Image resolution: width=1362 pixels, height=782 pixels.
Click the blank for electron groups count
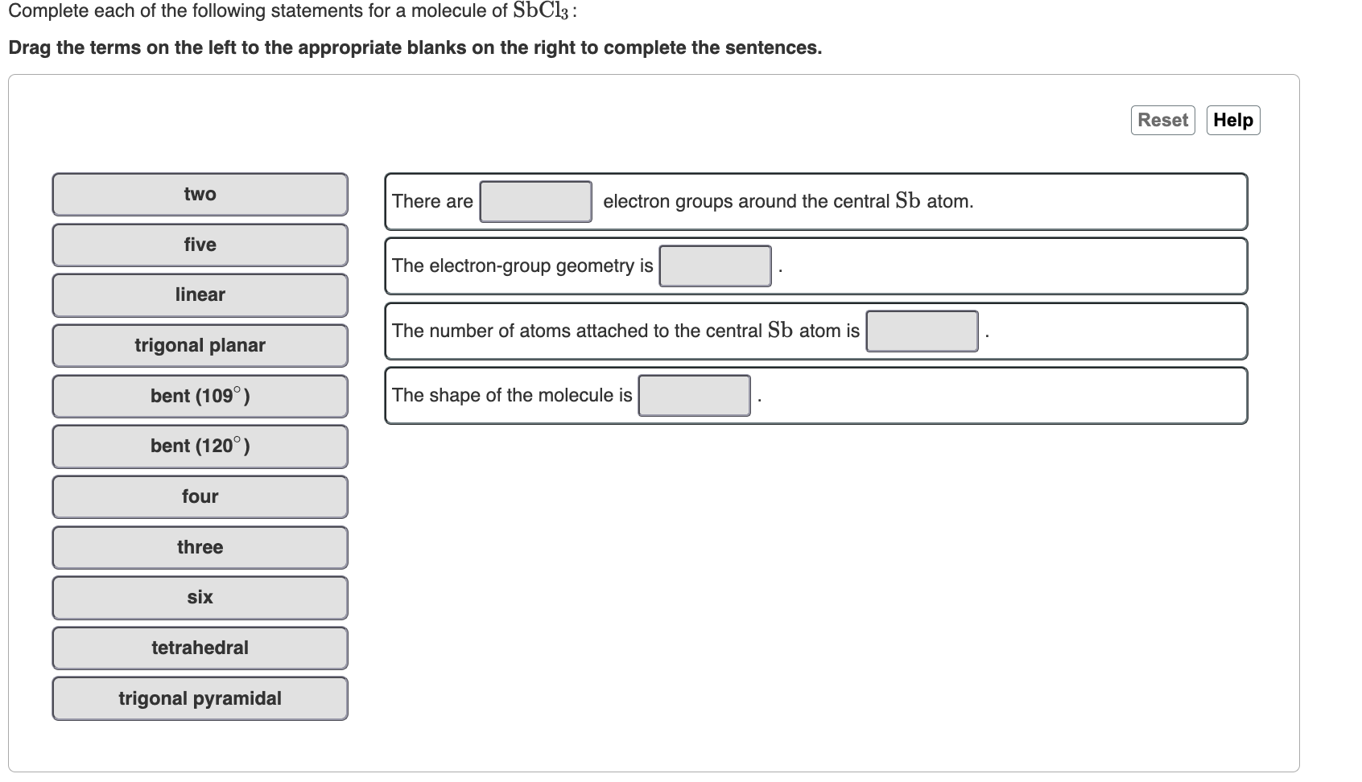click(535, 202)
